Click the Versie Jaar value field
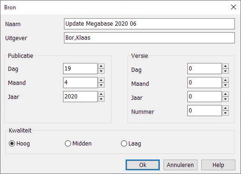241x174 pixels. click(x=205, y=97)
